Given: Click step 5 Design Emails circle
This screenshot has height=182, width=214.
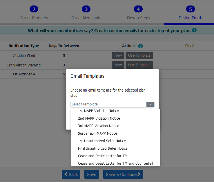Looking at the screenshot, I should click(191, 9).
